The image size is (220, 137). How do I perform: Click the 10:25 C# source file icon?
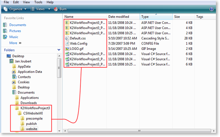[67, 64]
